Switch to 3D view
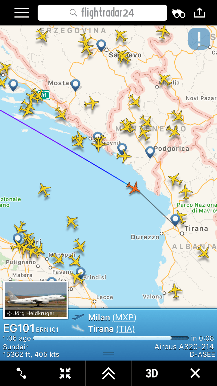This screenshot has width=217, height=386. pos(152,373)
